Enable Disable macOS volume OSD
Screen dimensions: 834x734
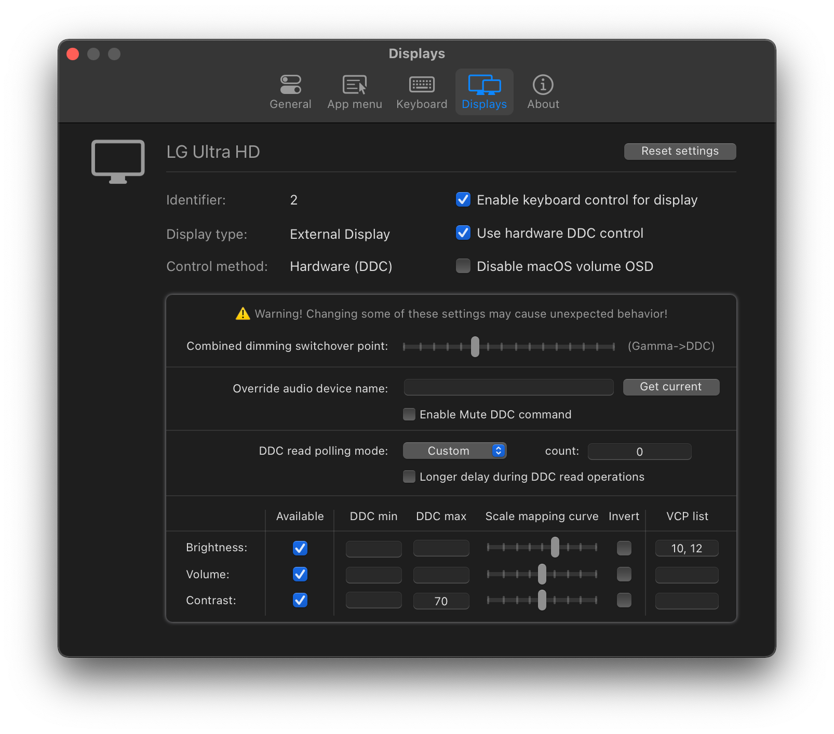click(463, 266)
